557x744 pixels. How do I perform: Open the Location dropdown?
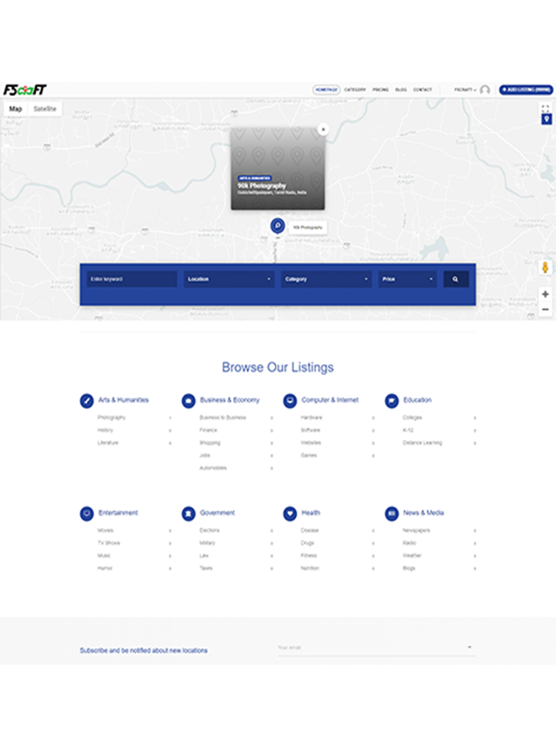(230, 280)
